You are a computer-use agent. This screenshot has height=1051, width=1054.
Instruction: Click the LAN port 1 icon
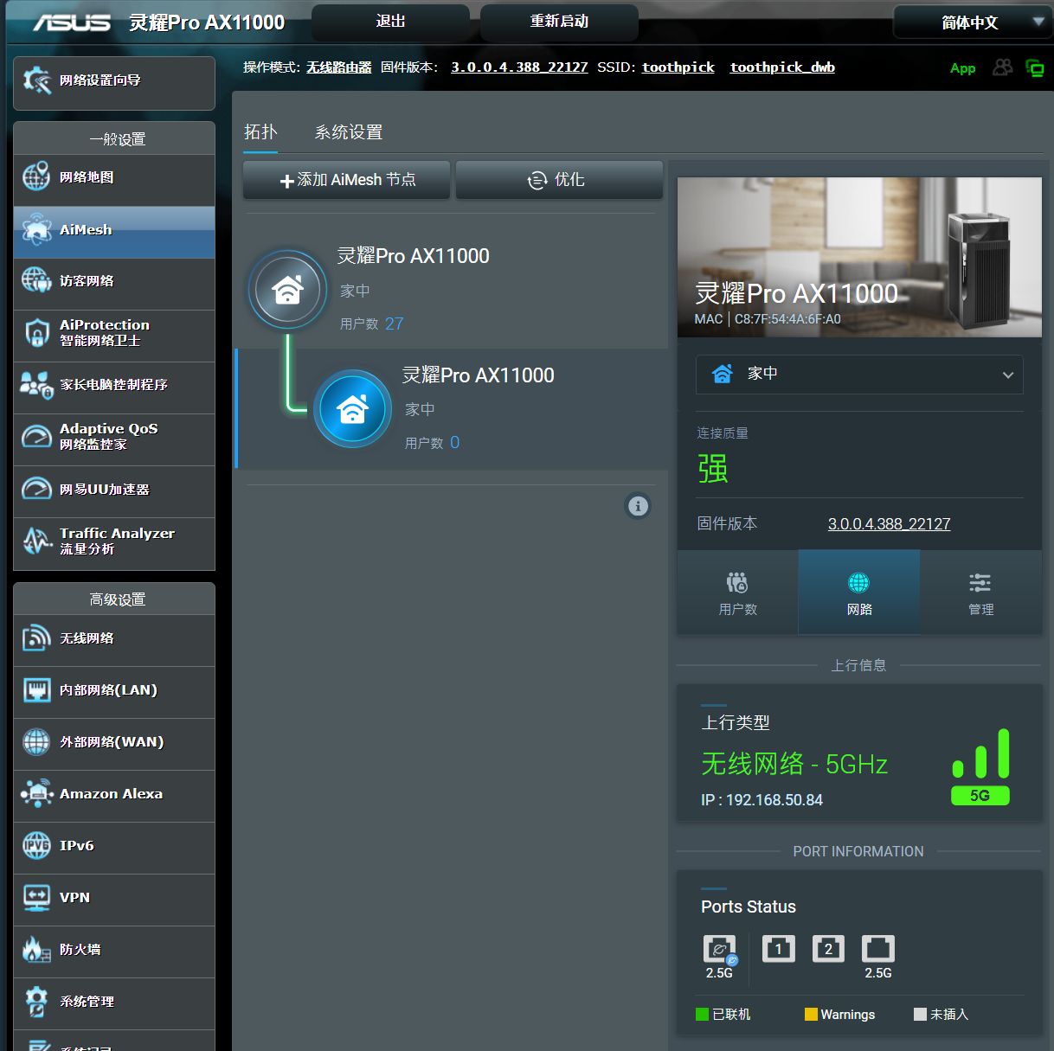coord(778,949)
